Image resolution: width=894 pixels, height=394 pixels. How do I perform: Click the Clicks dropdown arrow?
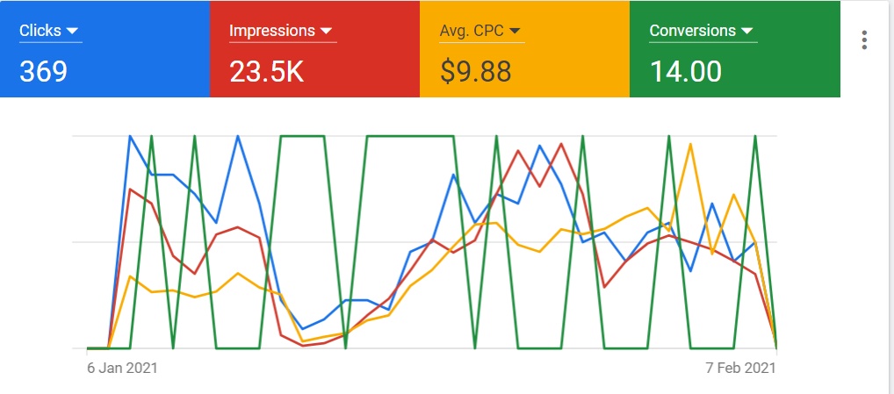coord(74,32)
